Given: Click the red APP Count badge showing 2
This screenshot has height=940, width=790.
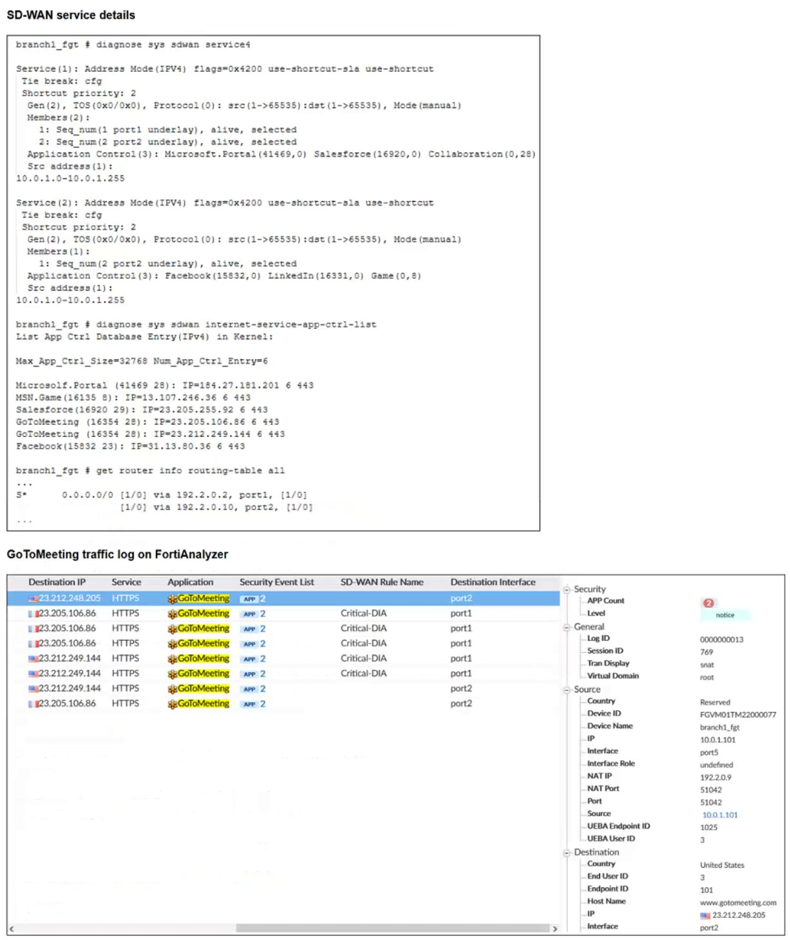Looking at the screenshot, I should coord(708,603).
